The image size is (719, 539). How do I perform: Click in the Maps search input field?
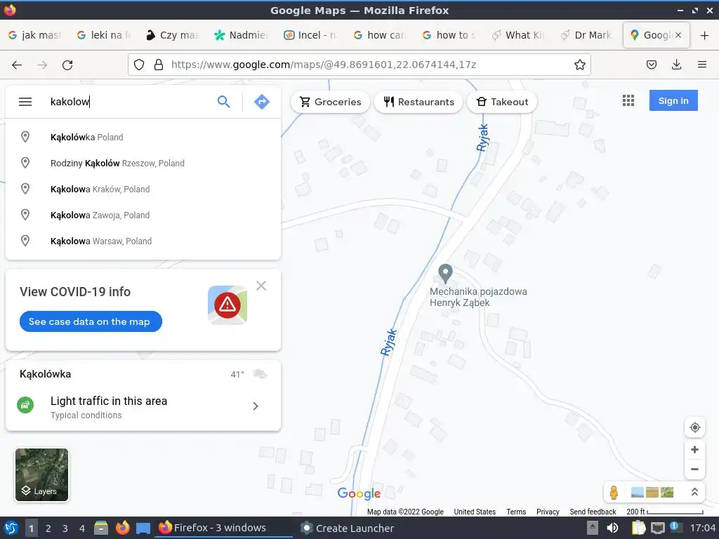point(128,102)
